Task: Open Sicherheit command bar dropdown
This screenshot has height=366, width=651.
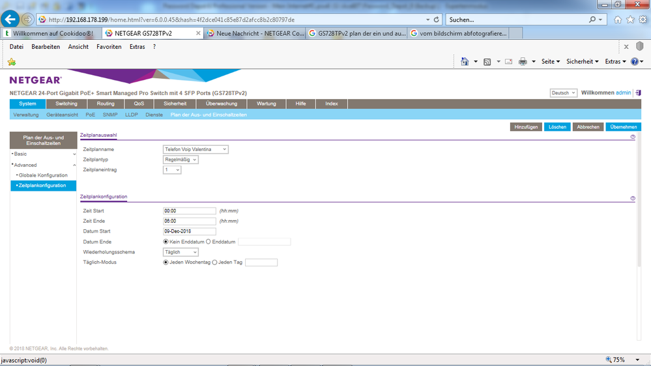Action: pos(583,61)
